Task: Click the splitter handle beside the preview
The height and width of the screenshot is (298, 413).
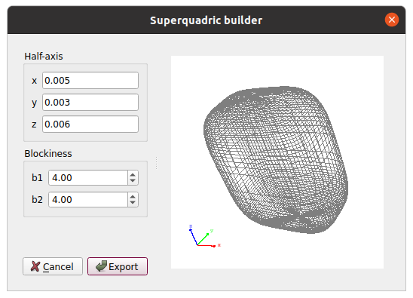Action: tap(157, 163)
